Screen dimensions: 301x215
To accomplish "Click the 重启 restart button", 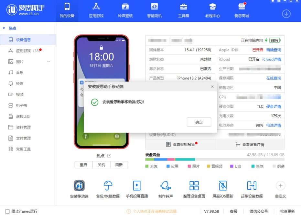I will (83, 165).
